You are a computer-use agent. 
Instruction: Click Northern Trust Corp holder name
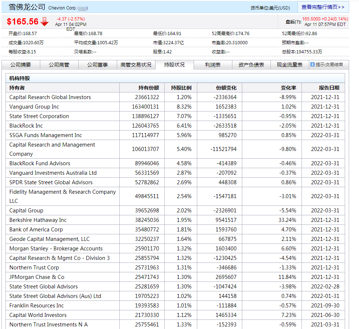tap(34, 268)
